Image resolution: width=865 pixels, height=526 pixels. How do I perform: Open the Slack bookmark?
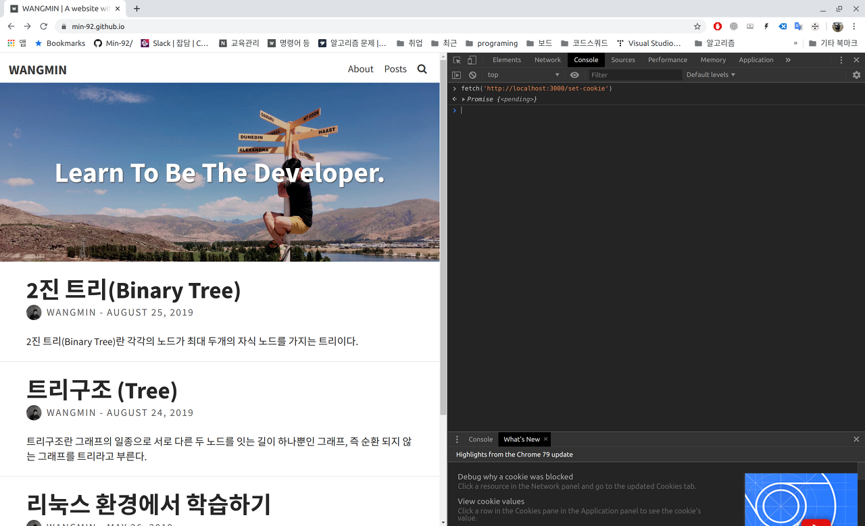click(x=174, y=43)
